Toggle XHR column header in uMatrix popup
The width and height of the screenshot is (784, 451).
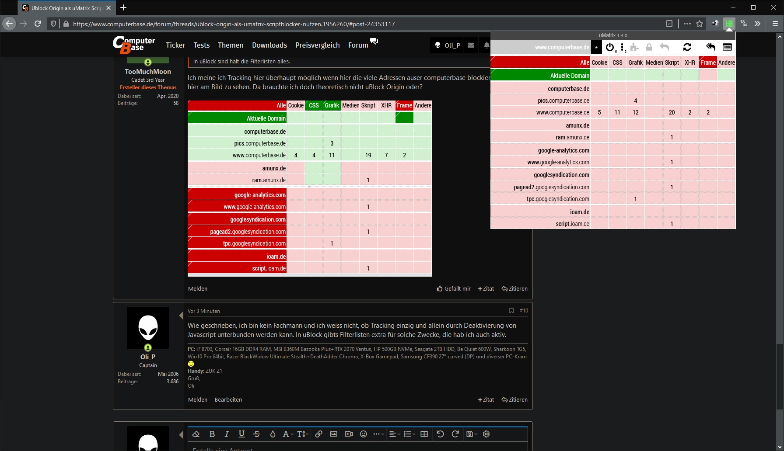point(690,62)
